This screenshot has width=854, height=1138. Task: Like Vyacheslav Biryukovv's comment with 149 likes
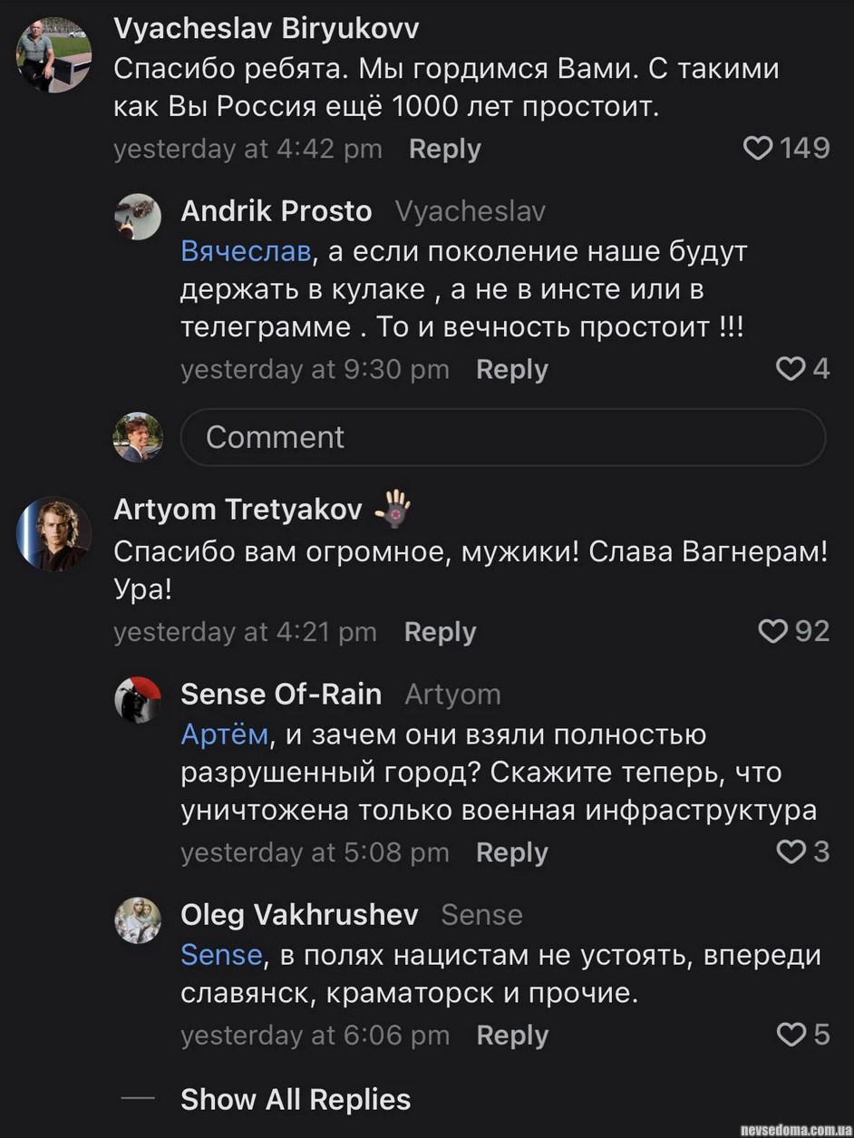click(758, 149)
